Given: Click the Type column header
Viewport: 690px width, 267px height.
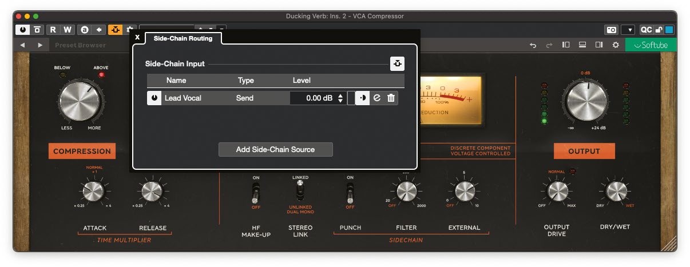Looking at the screenshot, I should (246, 81).
